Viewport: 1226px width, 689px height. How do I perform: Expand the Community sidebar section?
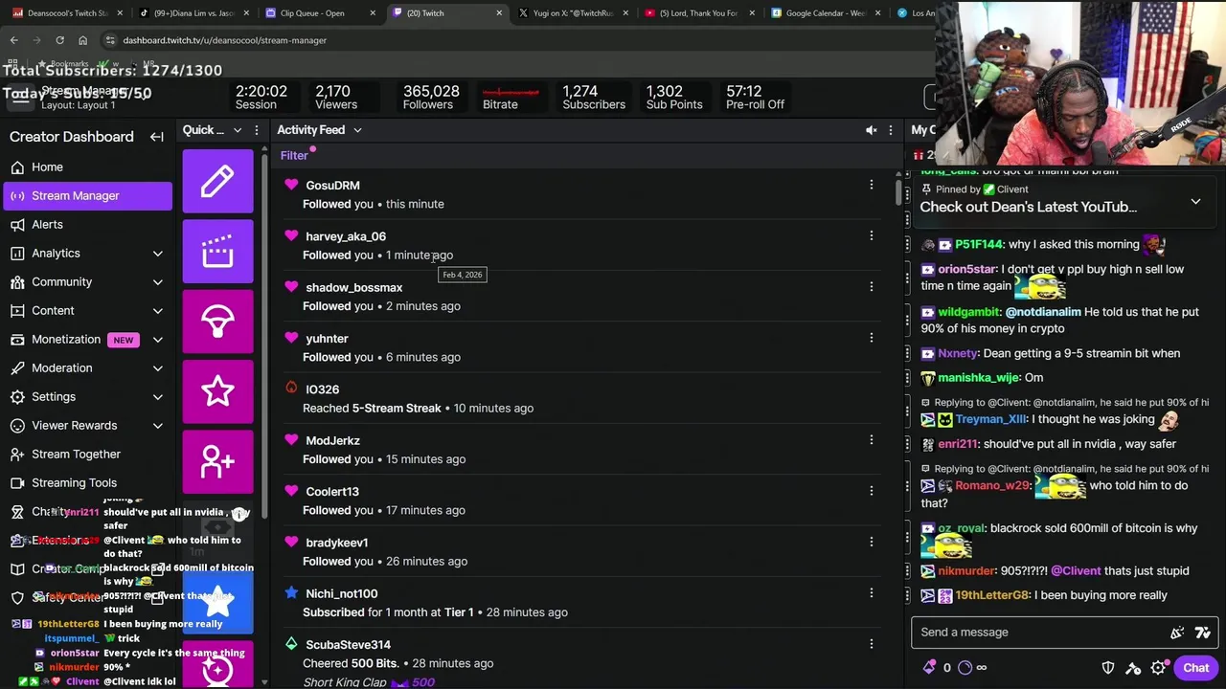coord(157,282)
